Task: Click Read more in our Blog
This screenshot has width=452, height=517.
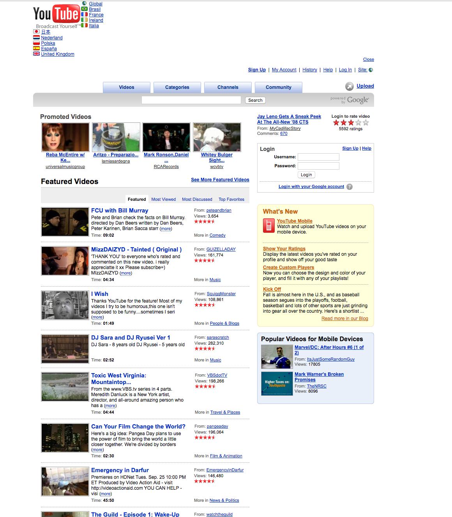Action: 345,319
